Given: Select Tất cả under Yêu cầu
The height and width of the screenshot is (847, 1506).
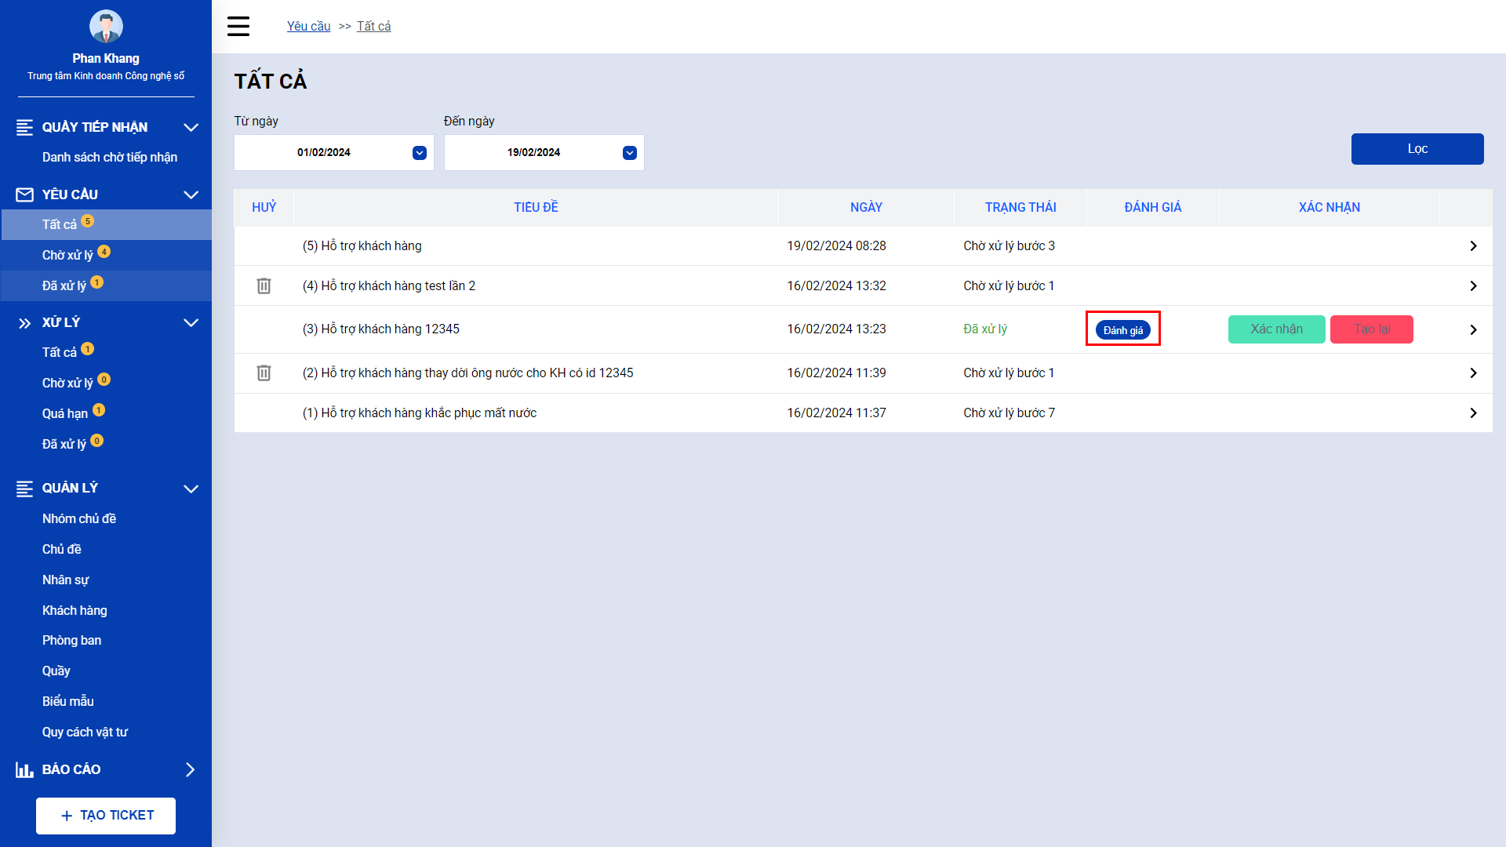Looking at the screenshot, I should [x=106, y=224].
